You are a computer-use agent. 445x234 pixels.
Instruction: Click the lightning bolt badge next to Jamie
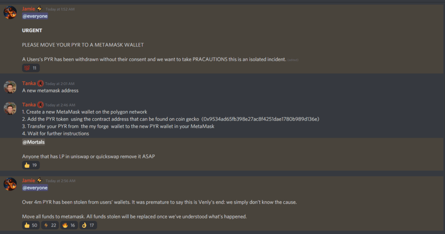coord(40,9)
